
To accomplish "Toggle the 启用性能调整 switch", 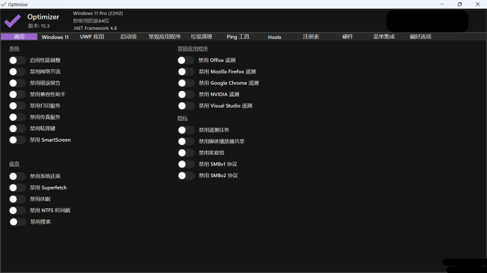I will click(17, 60).
